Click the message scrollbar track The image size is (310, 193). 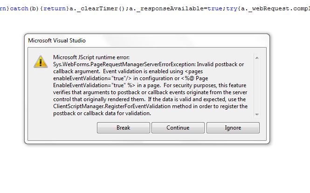tap(256, 86)
